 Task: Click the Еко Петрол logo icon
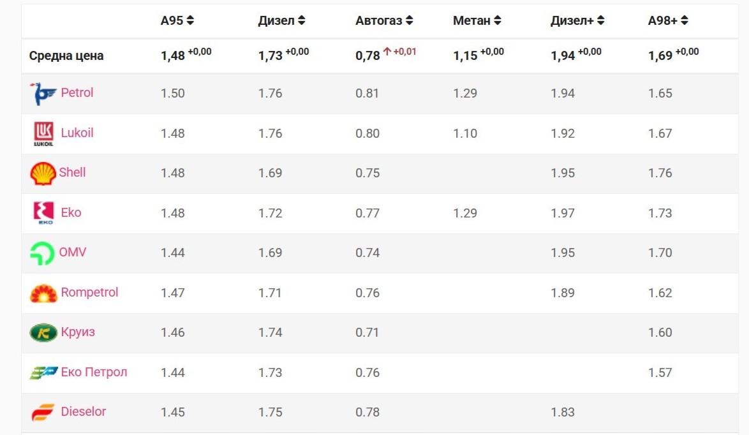pyautogui.click(x=43, y=372)
